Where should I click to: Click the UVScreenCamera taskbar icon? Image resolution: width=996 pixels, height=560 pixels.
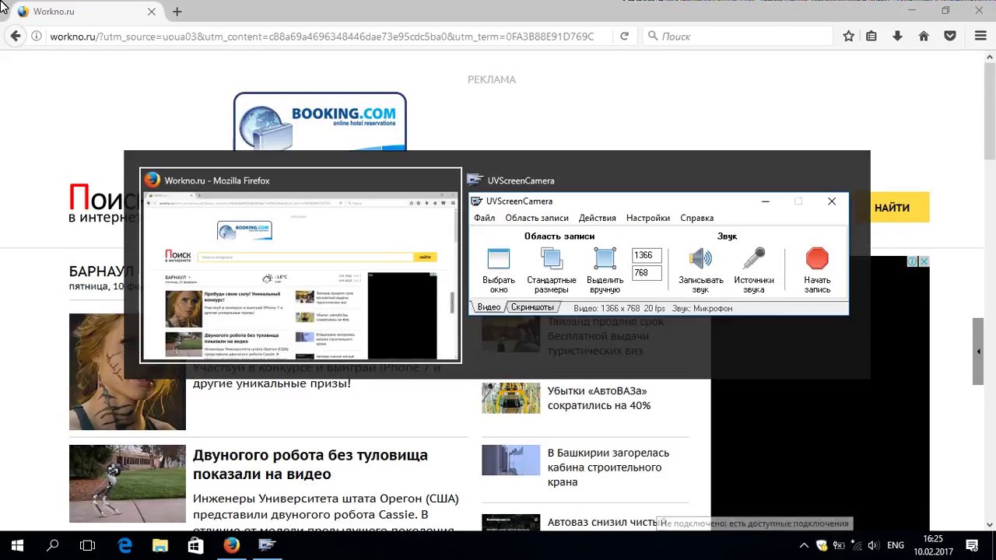pyautogui.click(x=267, y=545)
